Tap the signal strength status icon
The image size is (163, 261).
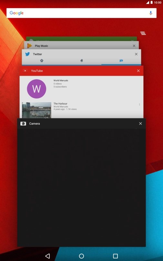point(148,3)
